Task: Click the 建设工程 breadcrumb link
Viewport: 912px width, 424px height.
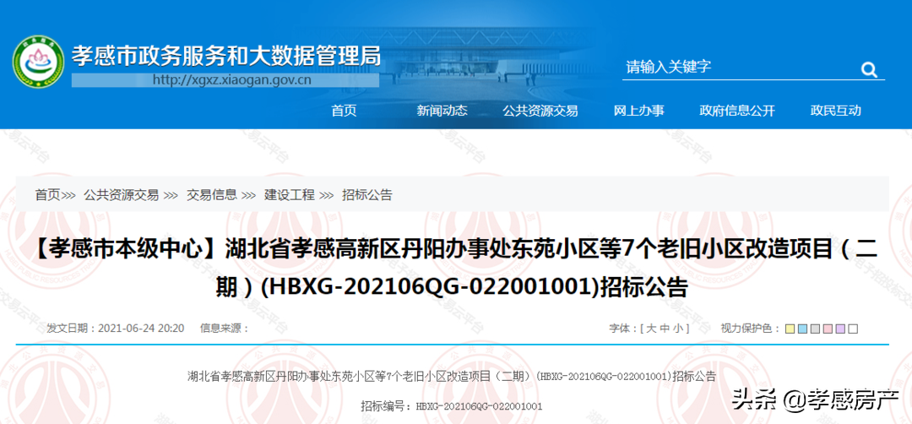Action: coord(289,195)
